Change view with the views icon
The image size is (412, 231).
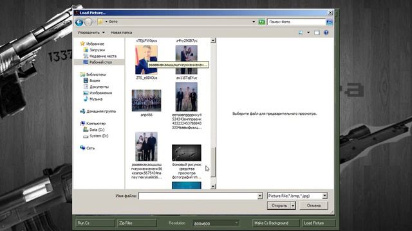coord(301,33)
